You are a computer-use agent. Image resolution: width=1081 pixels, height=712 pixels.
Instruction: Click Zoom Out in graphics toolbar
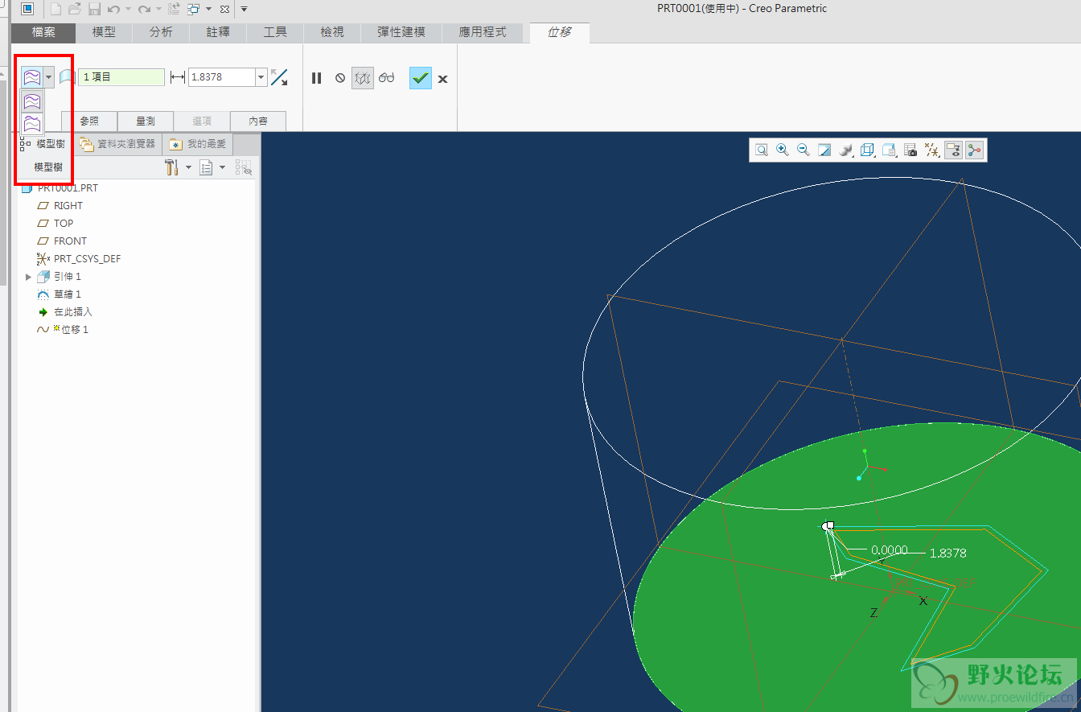coord(803,150)
